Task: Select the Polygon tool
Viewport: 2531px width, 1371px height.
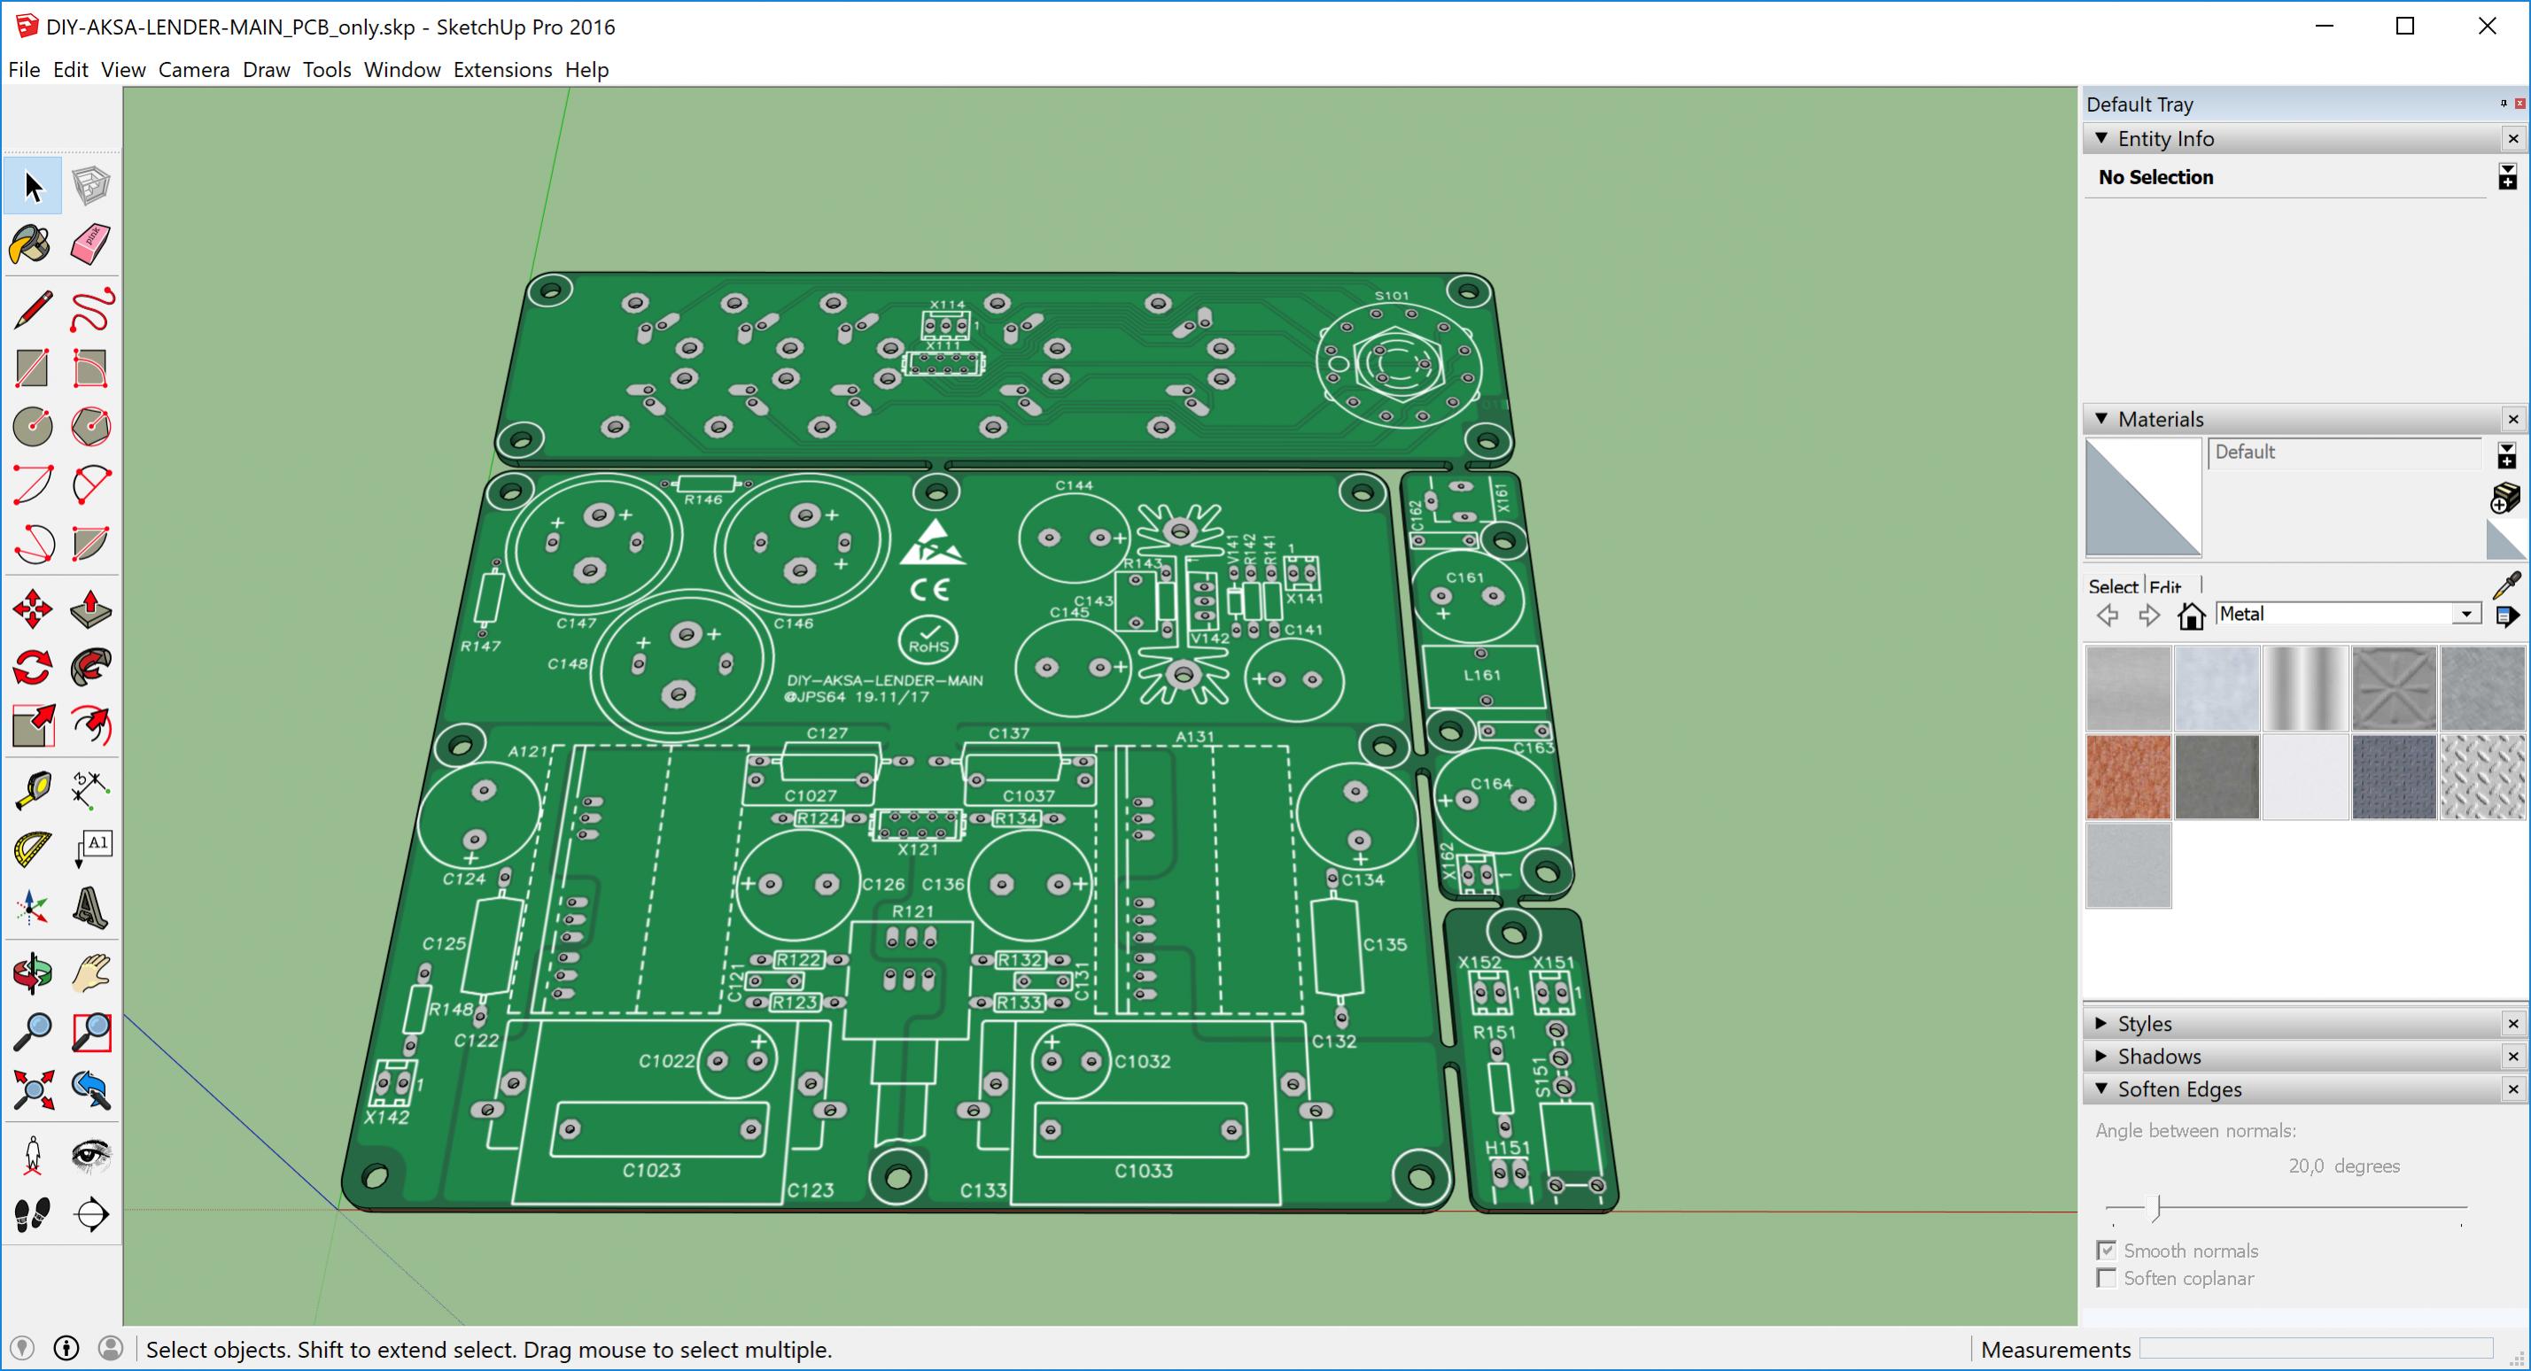Action: click(x=91, y=426)
